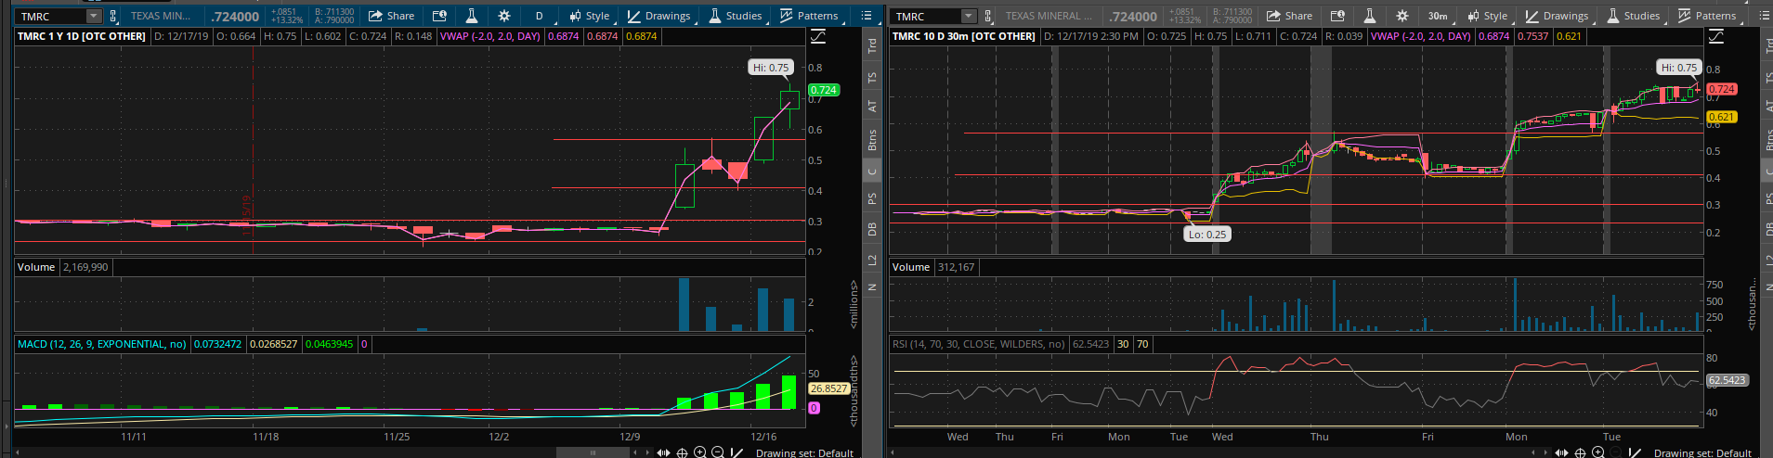
Task: Click the link clipboard icon beside left TMRC symbol
Action: tap(113, 16)
